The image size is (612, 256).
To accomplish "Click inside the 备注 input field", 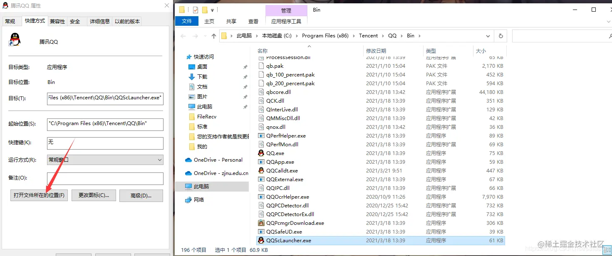I will [104, 179].
